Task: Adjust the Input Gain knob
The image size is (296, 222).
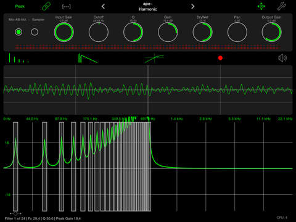Action: 64,32
